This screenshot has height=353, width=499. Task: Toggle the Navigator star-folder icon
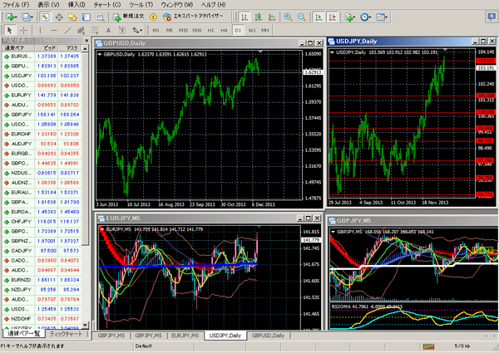coord(73,17)
